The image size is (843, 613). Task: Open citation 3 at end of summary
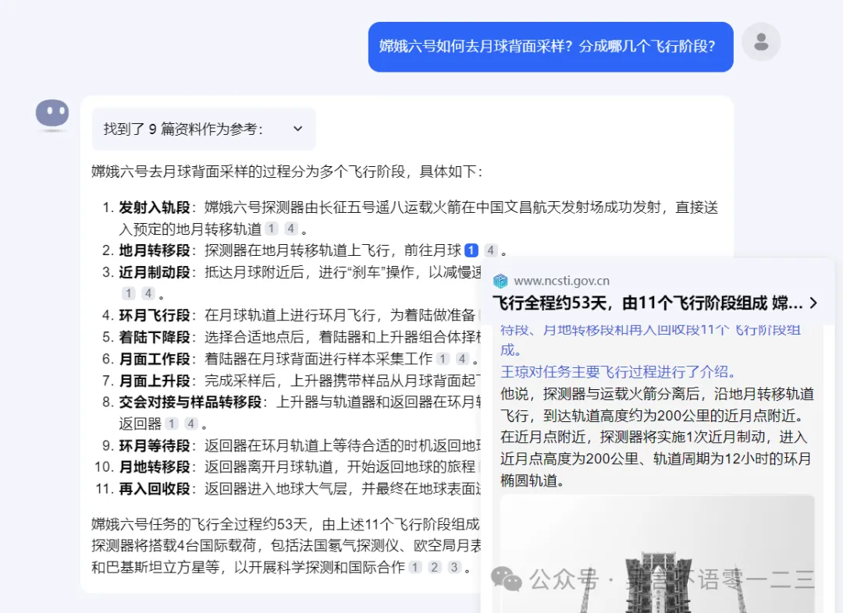[x=454, y=567]
